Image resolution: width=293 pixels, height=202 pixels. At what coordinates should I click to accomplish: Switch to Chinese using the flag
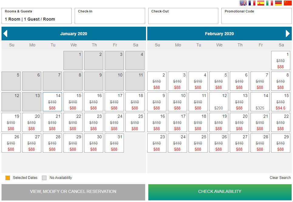288,3
